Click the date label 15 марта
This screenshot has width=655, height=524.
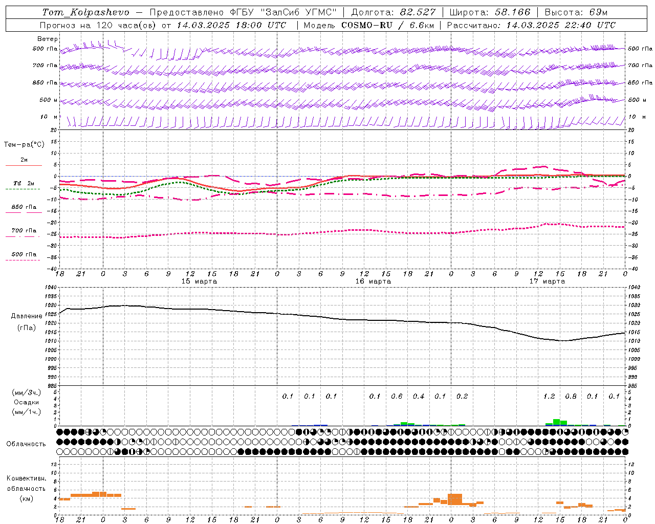tap(199, 281)
